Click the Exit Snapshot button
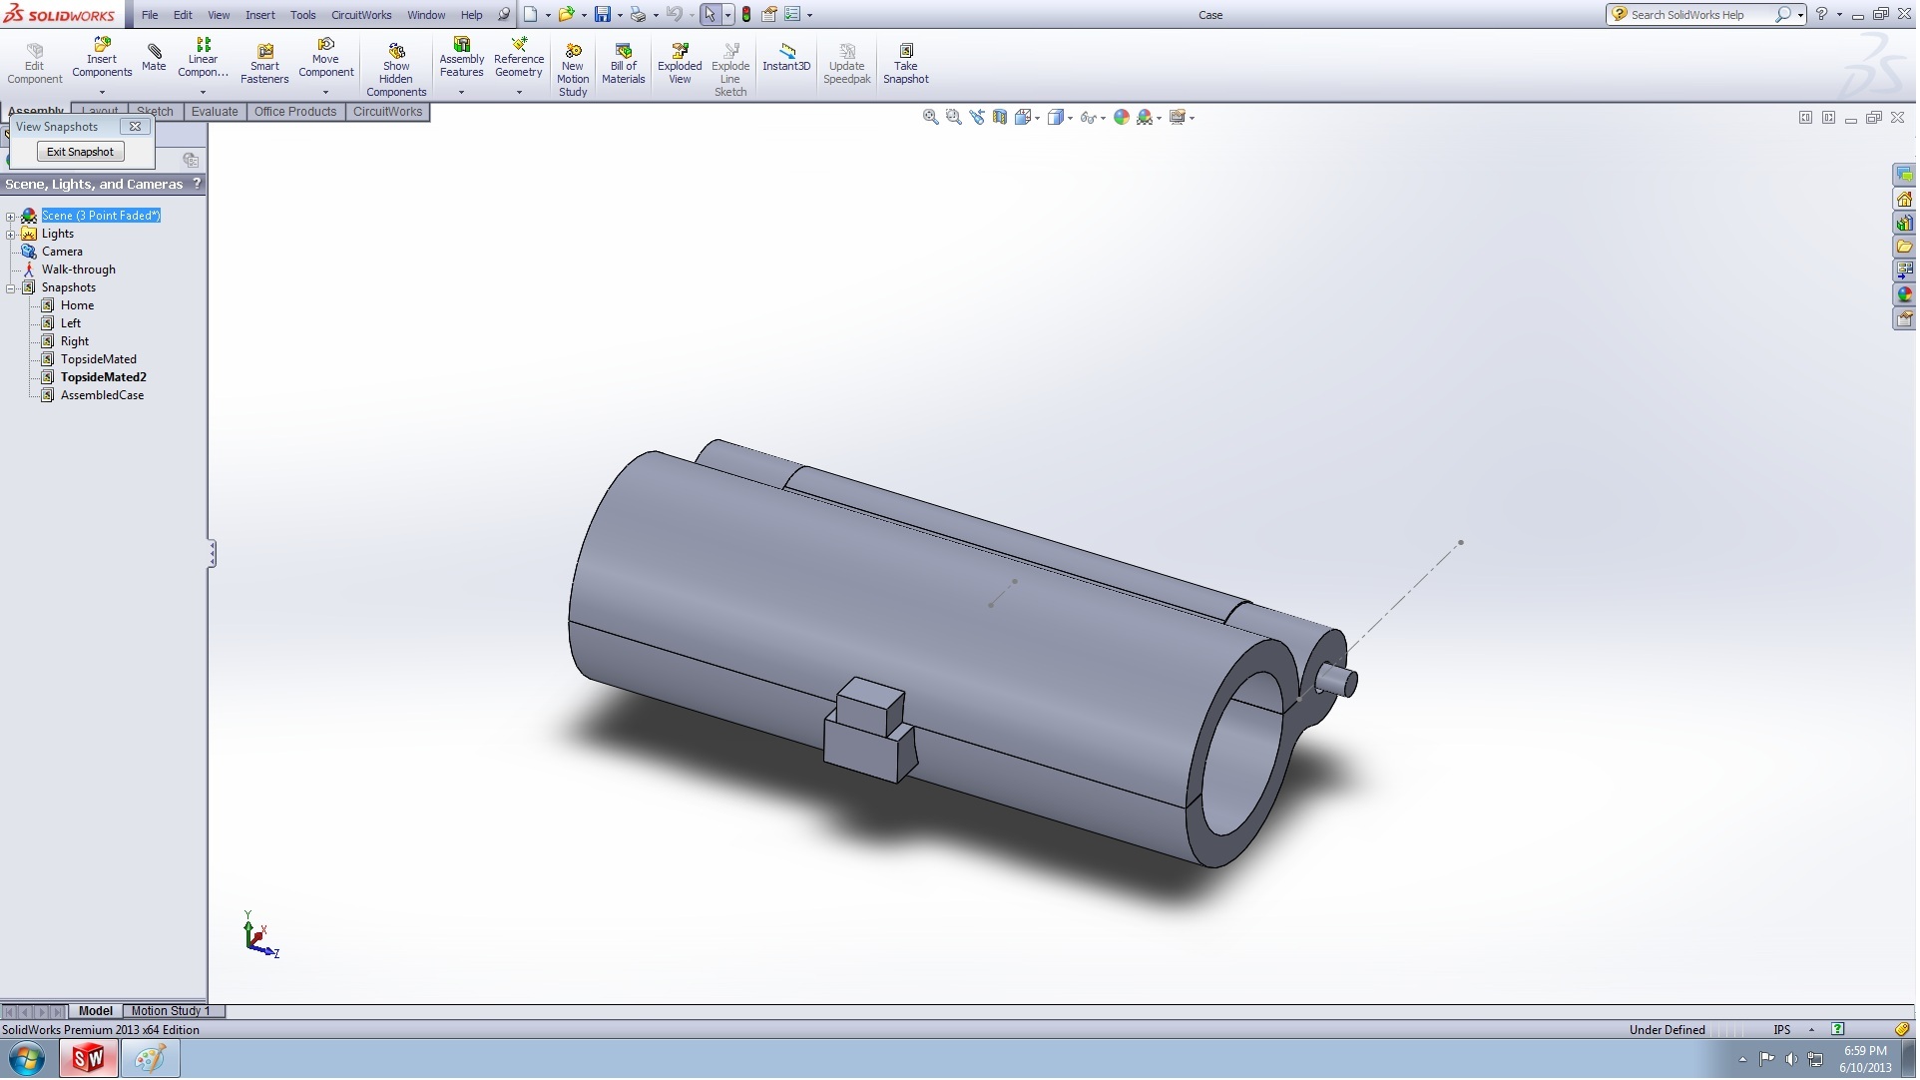This screenshot has width=1920, height=1080. (x=80, y=152)
